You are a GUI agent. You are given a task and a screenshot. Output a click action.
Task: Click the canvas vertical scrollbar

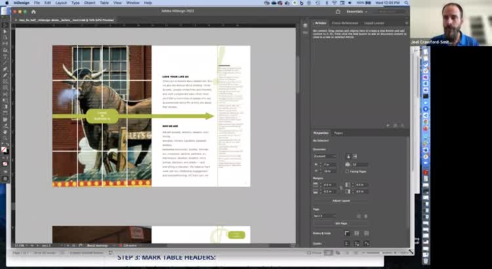click(297, 76)
